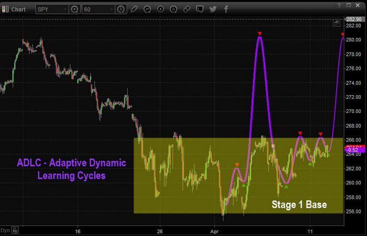Click the 256.00 price axis label

(353, 211)
